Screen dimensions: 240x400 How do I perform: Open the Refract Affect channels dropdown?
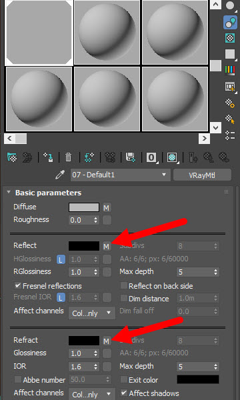92,395
